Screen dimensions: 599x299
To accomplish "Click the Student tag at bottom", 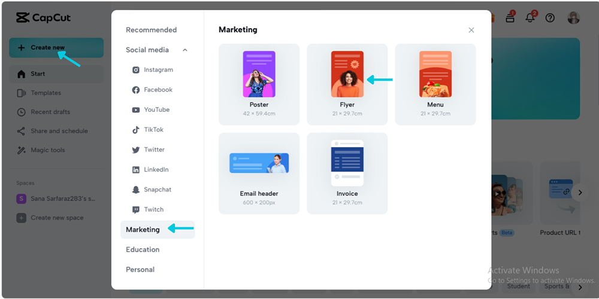I will pos(519,286).
